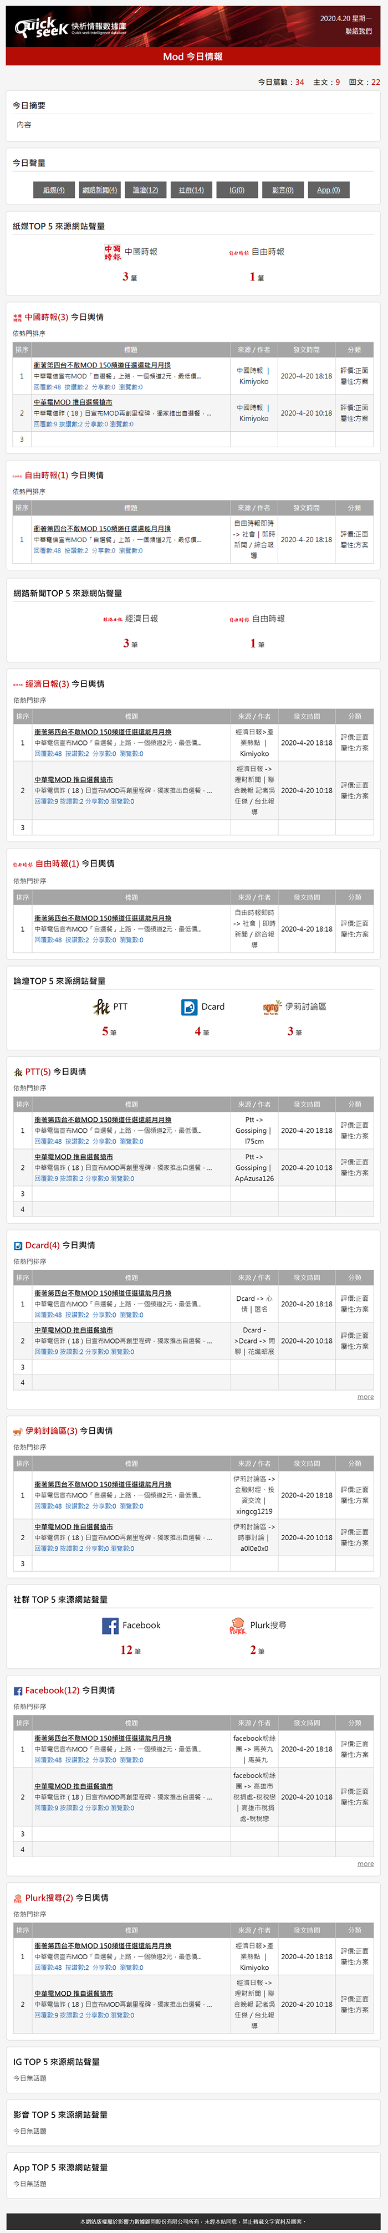This screenshot has height=2233, width=388.
Task: Open the 紙媒(4) volume button
Action: tap(54, 190)
